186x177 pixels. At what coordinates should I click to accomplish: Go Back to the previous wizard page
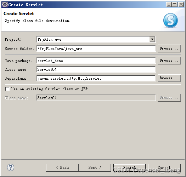(x=62, y=167)
